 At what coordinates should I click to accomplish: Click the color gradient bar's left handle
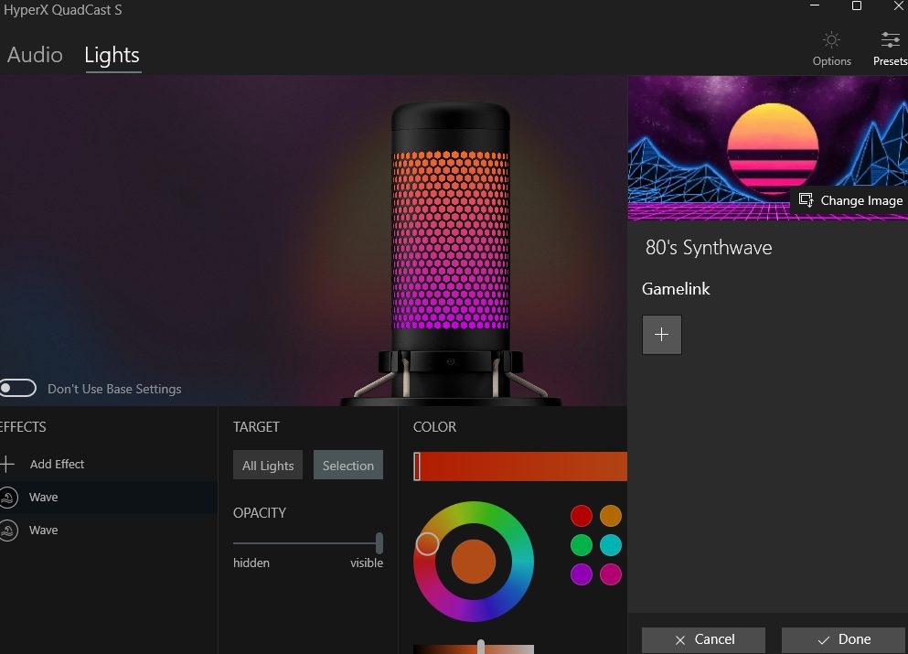click(x=417, y=466)
